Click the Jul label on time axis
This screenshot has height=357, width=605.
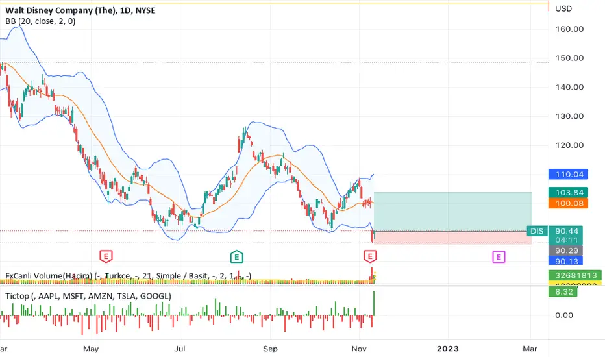(x=179, y=349)
